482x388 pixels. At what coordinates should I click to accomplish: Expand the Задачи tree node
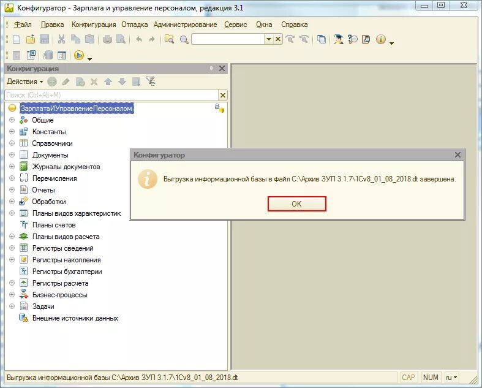pos(12,306)
